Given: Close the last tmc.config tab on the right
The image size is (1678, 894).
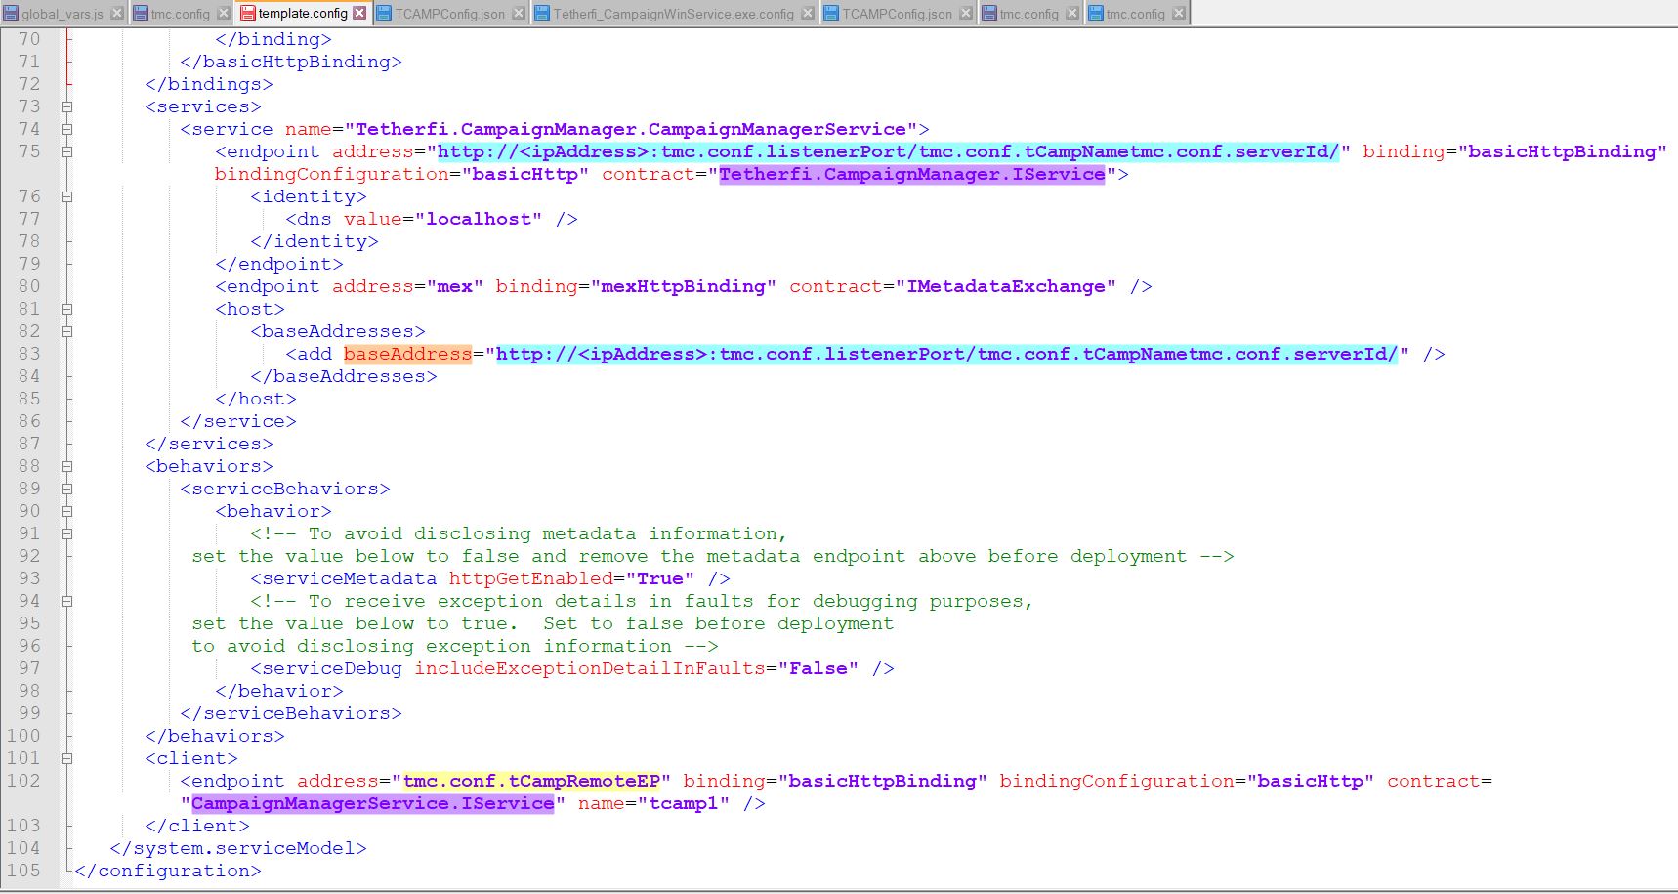Looking at the screenshot, I should 1179,14.
